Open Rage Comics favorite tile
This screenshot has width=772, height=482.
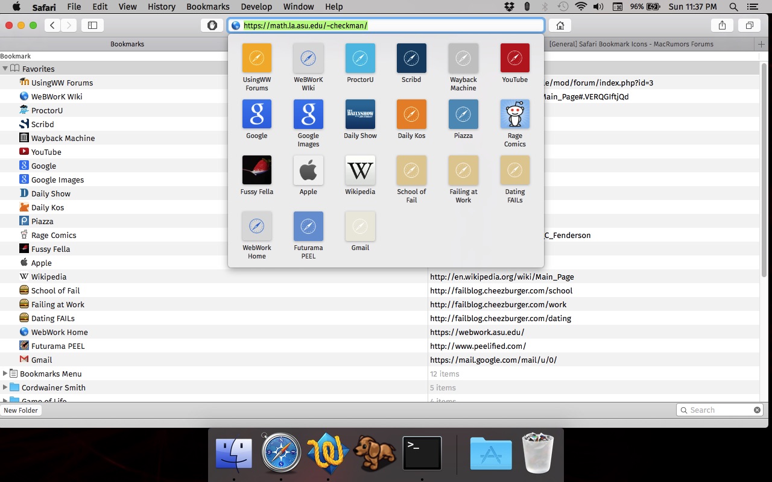tap(515, 114)
